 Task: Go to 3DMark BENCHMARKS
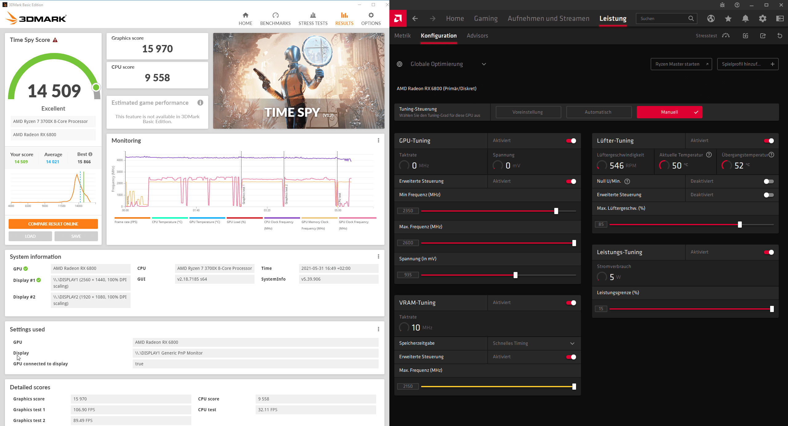(275, 19)
